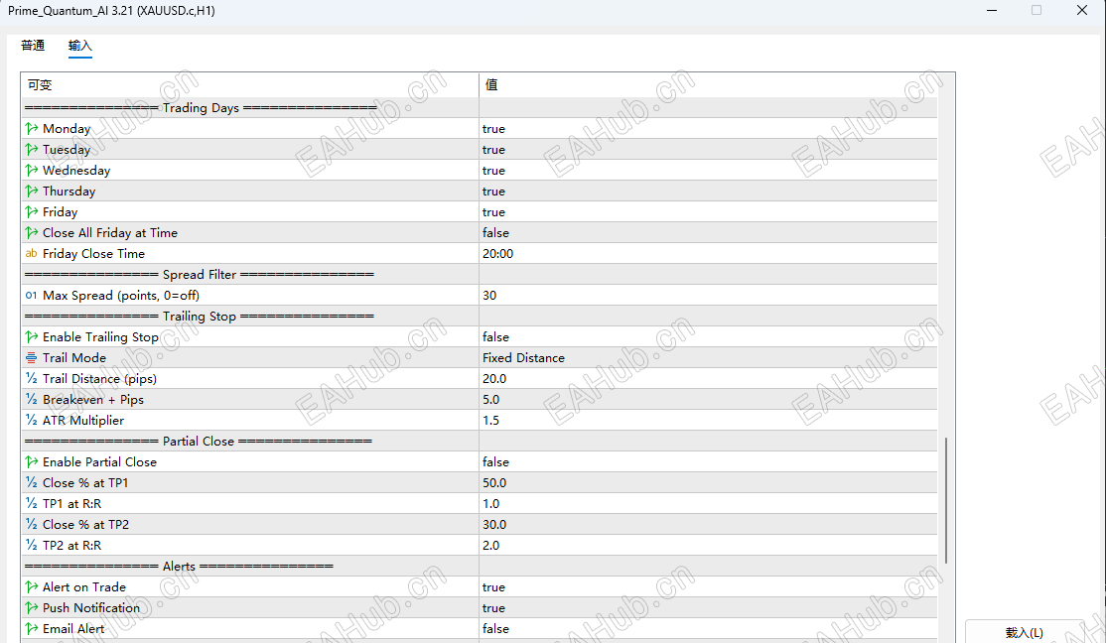This screenshot has width=1106, height=643.
Task: Click the boolean icon beside Thursday
Action: 31,192
